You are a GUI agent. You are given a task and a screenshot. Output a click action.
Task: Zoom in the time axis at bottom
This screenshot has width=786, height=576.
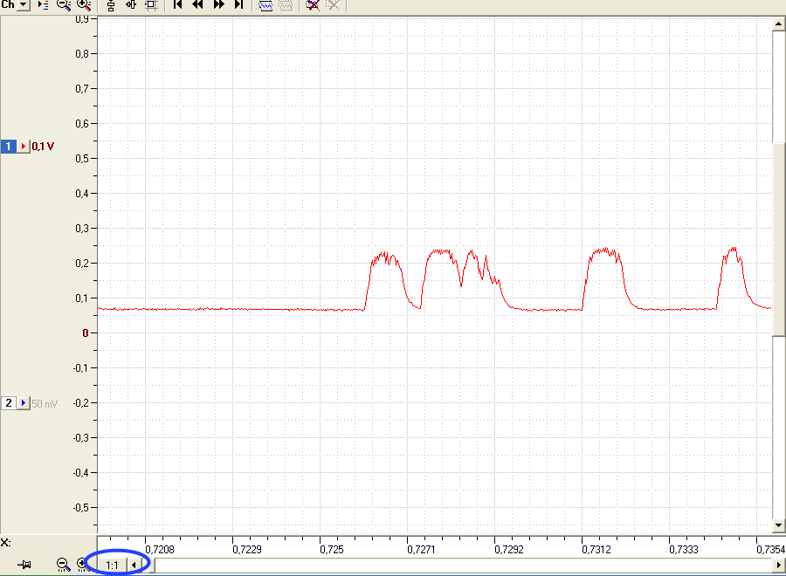(x=83, y=565)
